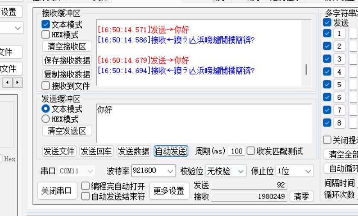
Task: Click multi-string send button 8
Action: point(339,123)
